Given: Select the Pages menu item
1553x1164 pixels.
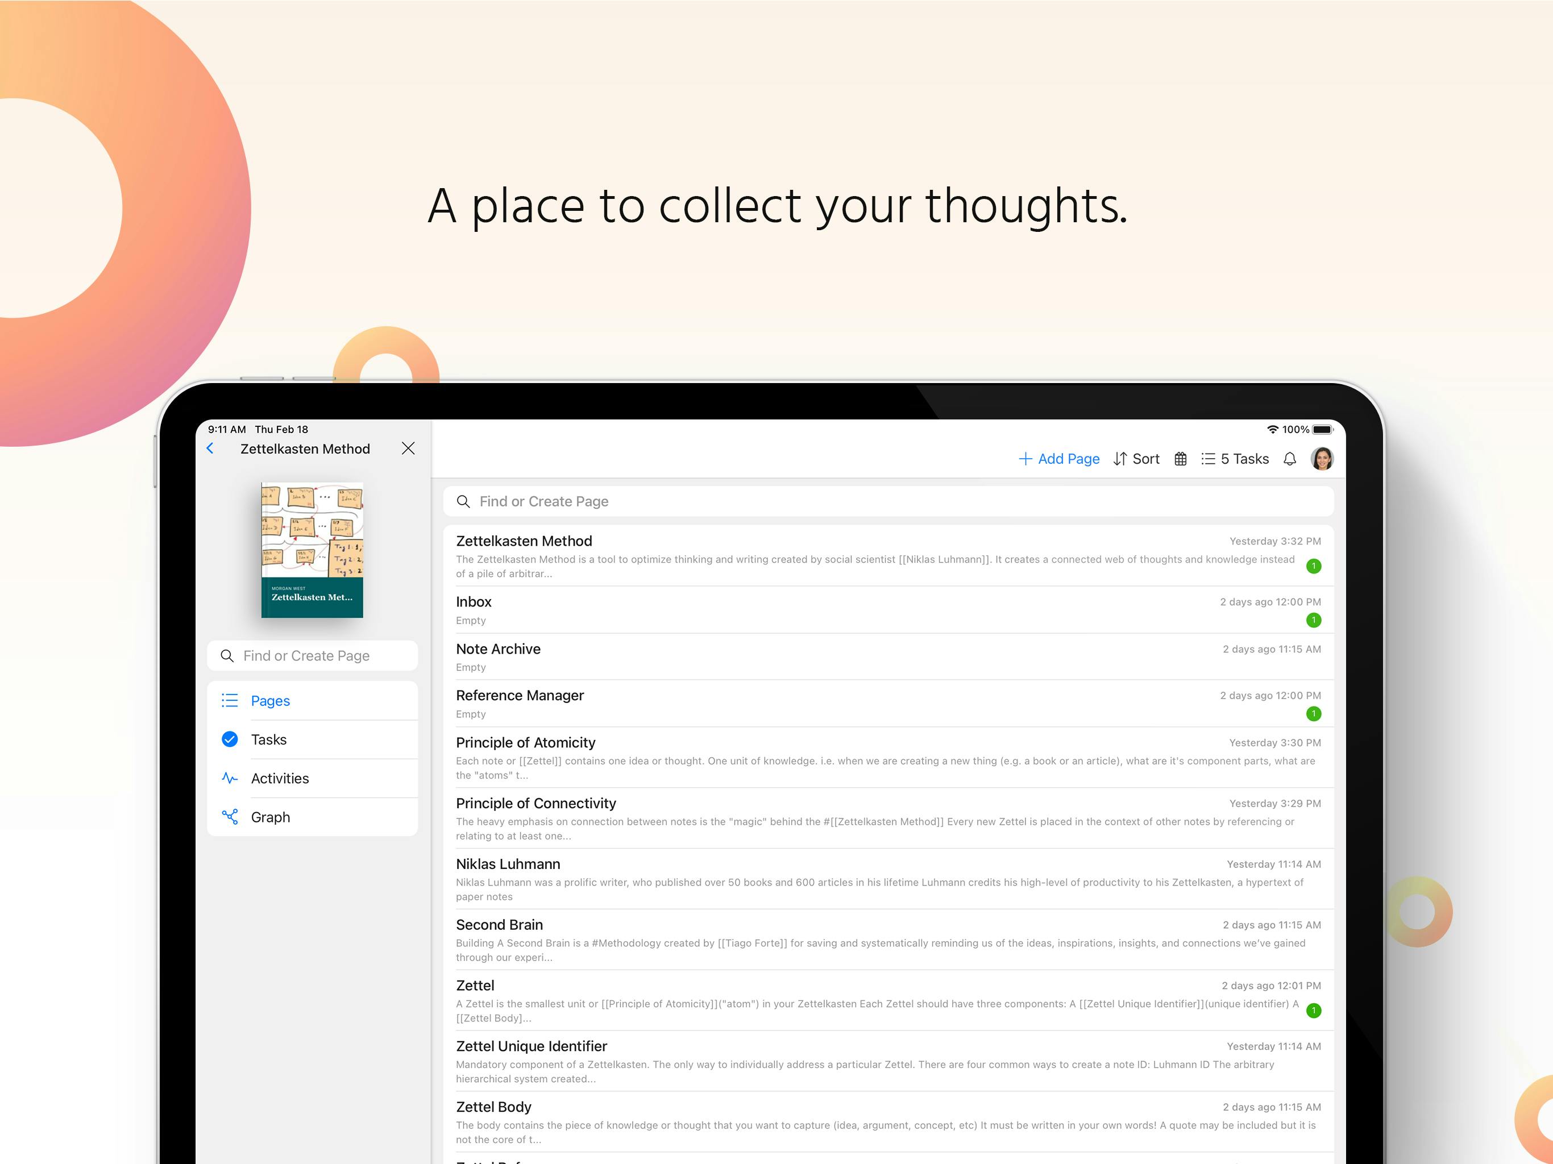Looking at the screenshot, I should [x=313, y=701].
